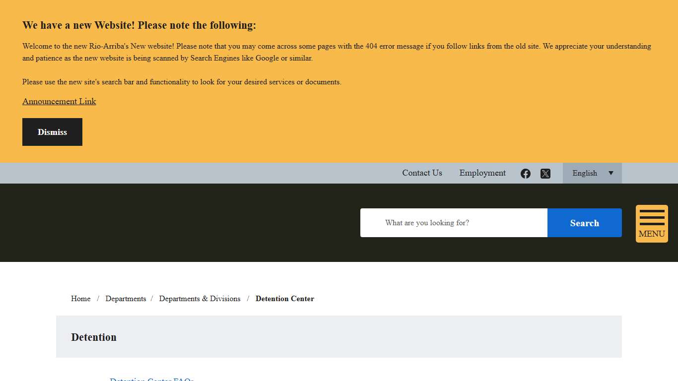Screen dimensions: 678x381
Task: Click the 'We have a new Website!' heading
Action: click(x=139, y=25)
